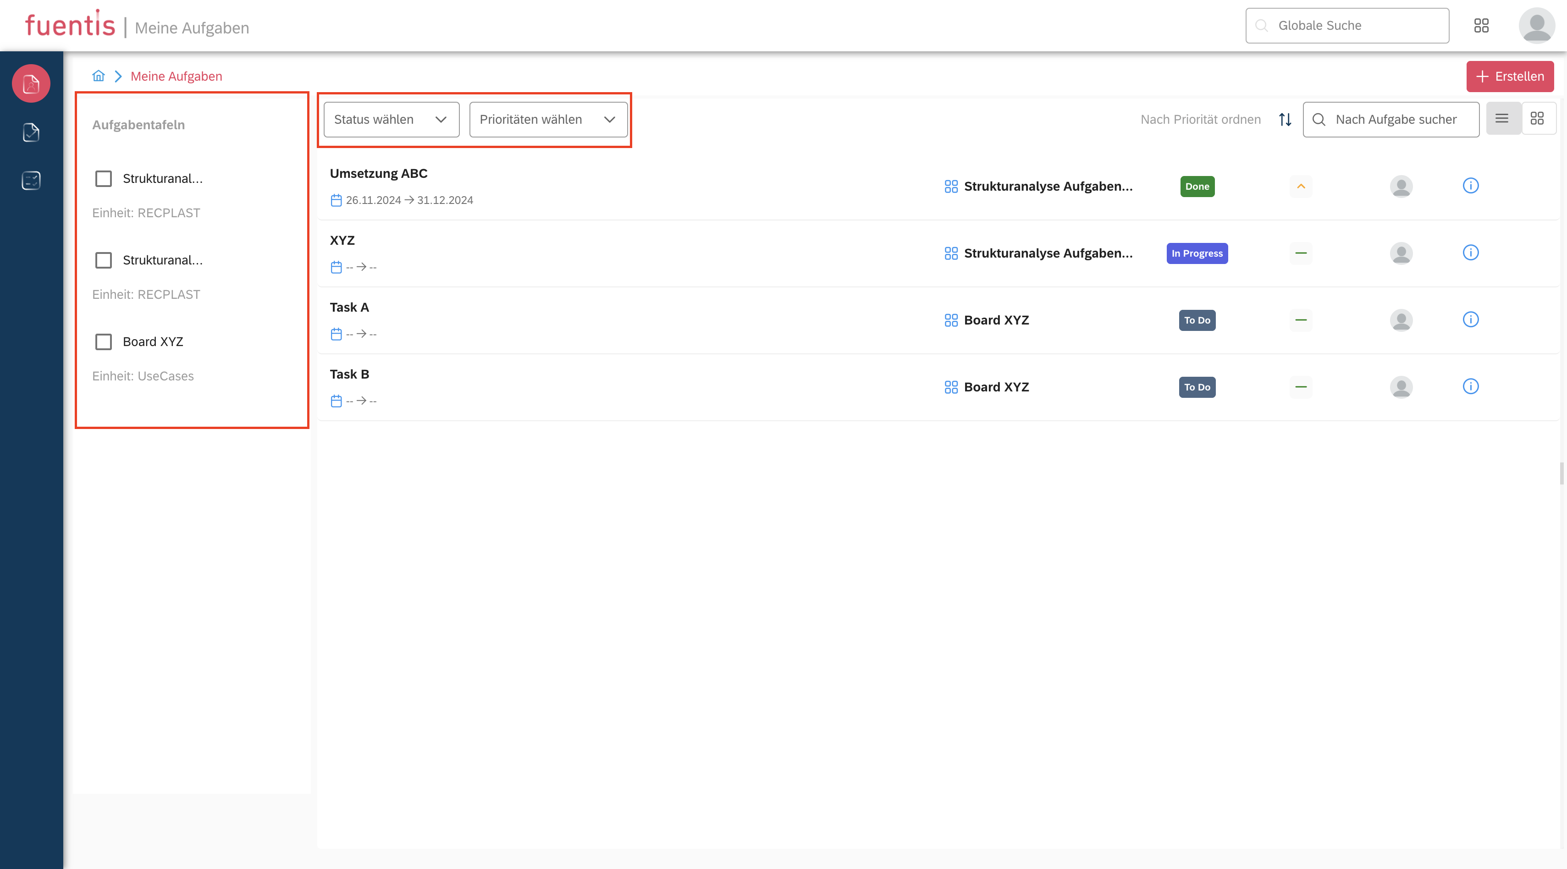Open the Prioritäten wählen dropdown
Image resolution: width=1567 pixels, height=869 pixels.
coord(547,119)
